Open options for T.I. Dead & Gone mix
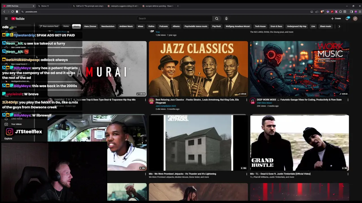Viewport: 362px width, 203px height. (348, 174)
